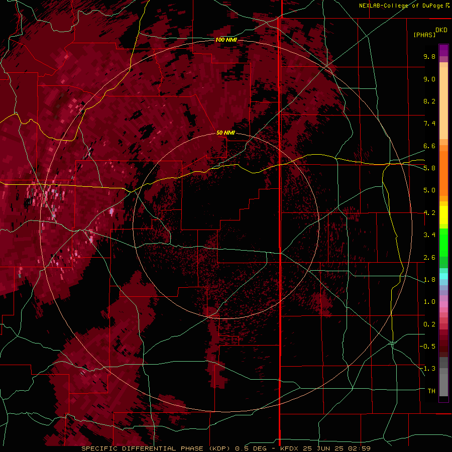This screenshot has width=452, height=452.
Task: Click the 50 NMI range ring label
Action: (225, 133)
